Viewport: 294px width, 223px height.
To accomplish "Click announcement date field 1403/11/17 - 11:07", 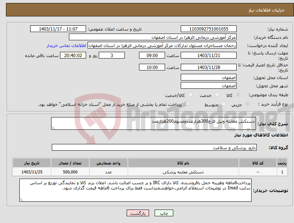I will click(x=58, y=29).
